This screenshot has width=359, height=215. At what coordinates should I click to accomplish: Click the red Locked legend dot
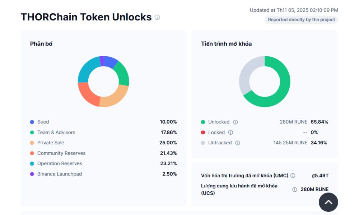click(x=203, y=132)
